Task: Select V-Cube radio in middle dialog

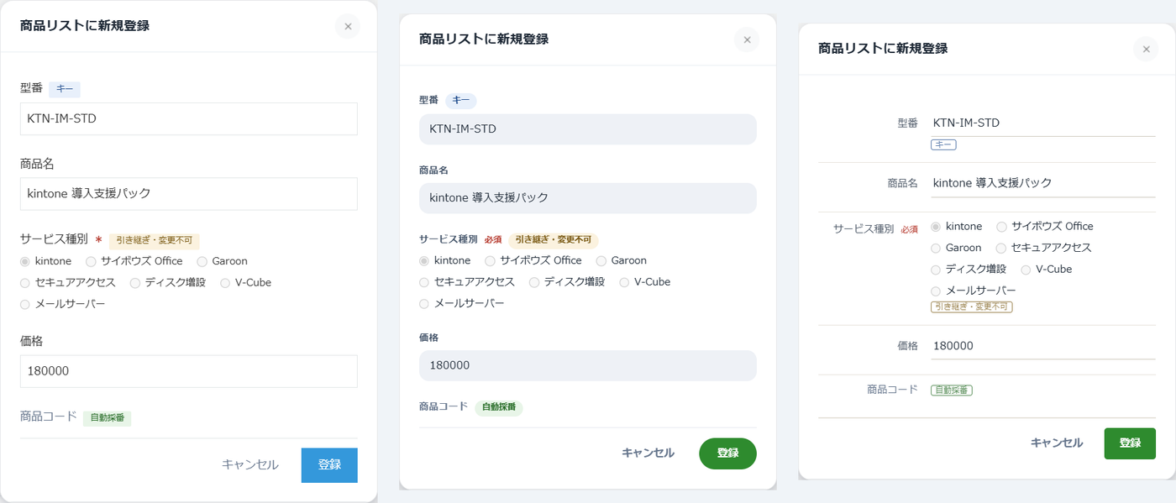Action: coord(624,282)
